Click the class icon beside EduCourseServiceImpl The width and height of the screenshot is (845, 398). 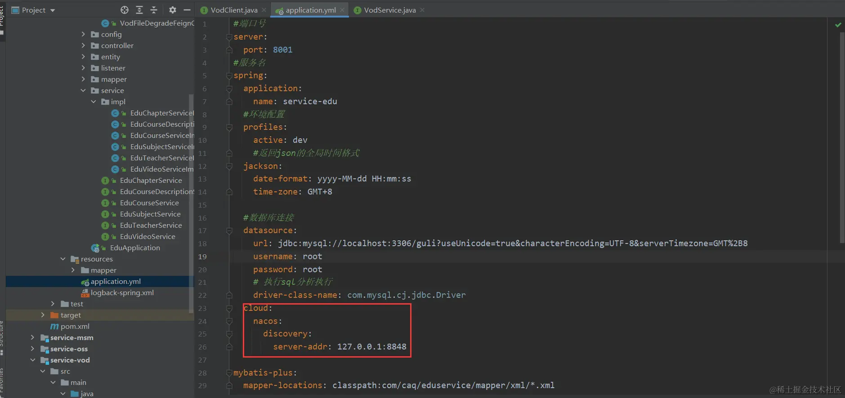coord(115,135)
